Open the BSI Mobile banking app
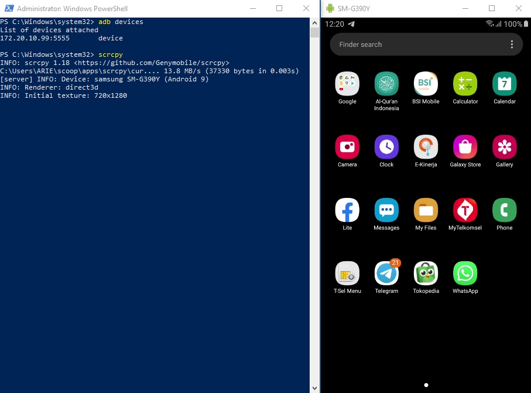The height and width of the screenshot is (393, 531). 426,84
